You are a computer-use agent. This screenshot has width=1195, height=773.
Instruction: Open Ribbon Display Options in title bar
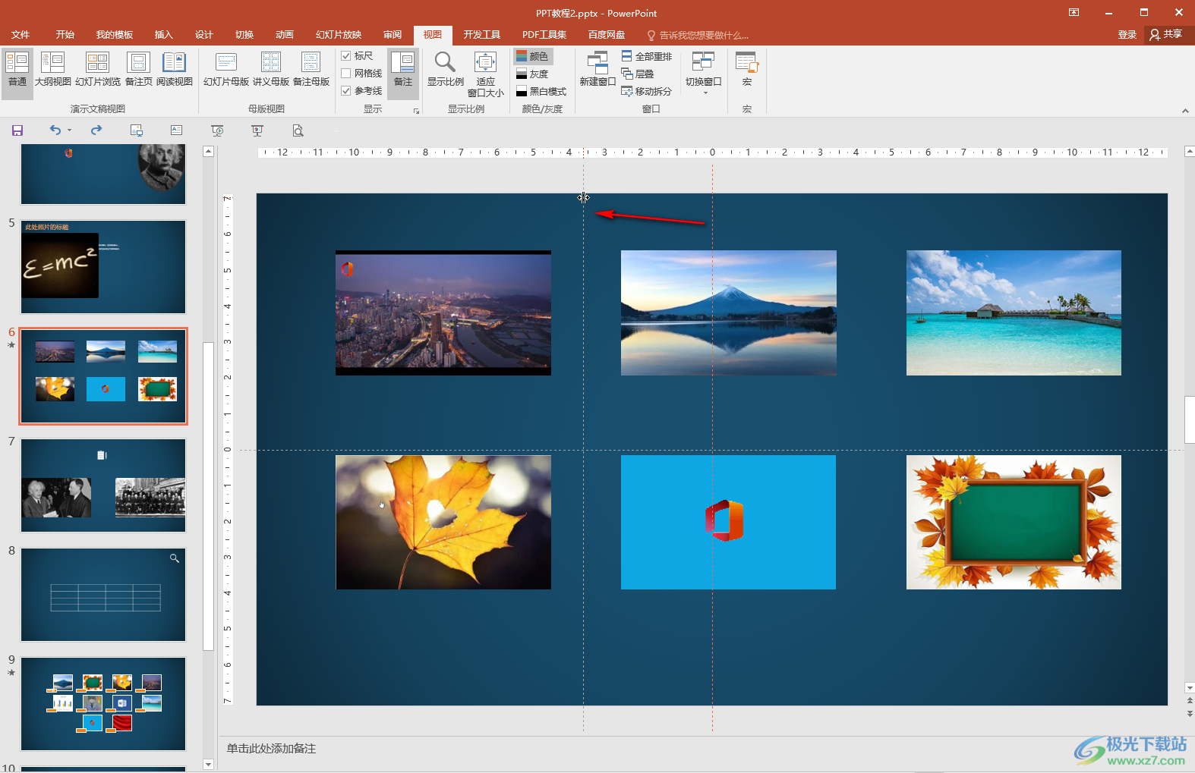point(1074,13)
